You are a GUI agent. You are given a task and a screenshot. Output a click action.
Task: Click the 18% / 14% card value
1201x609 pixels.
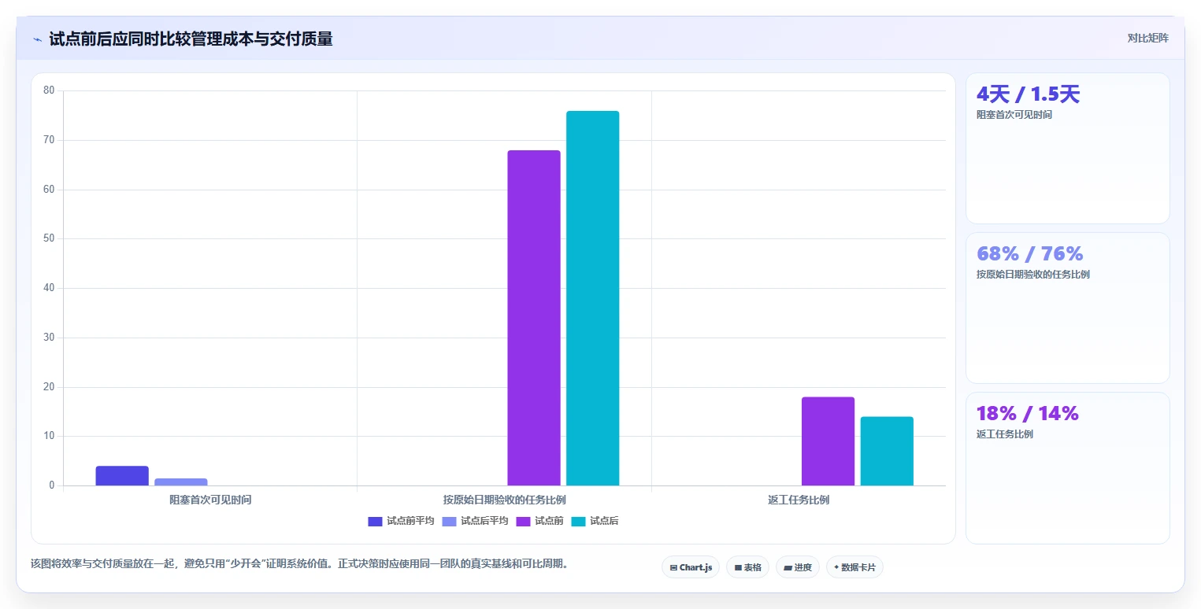[x=1027, y=413]
